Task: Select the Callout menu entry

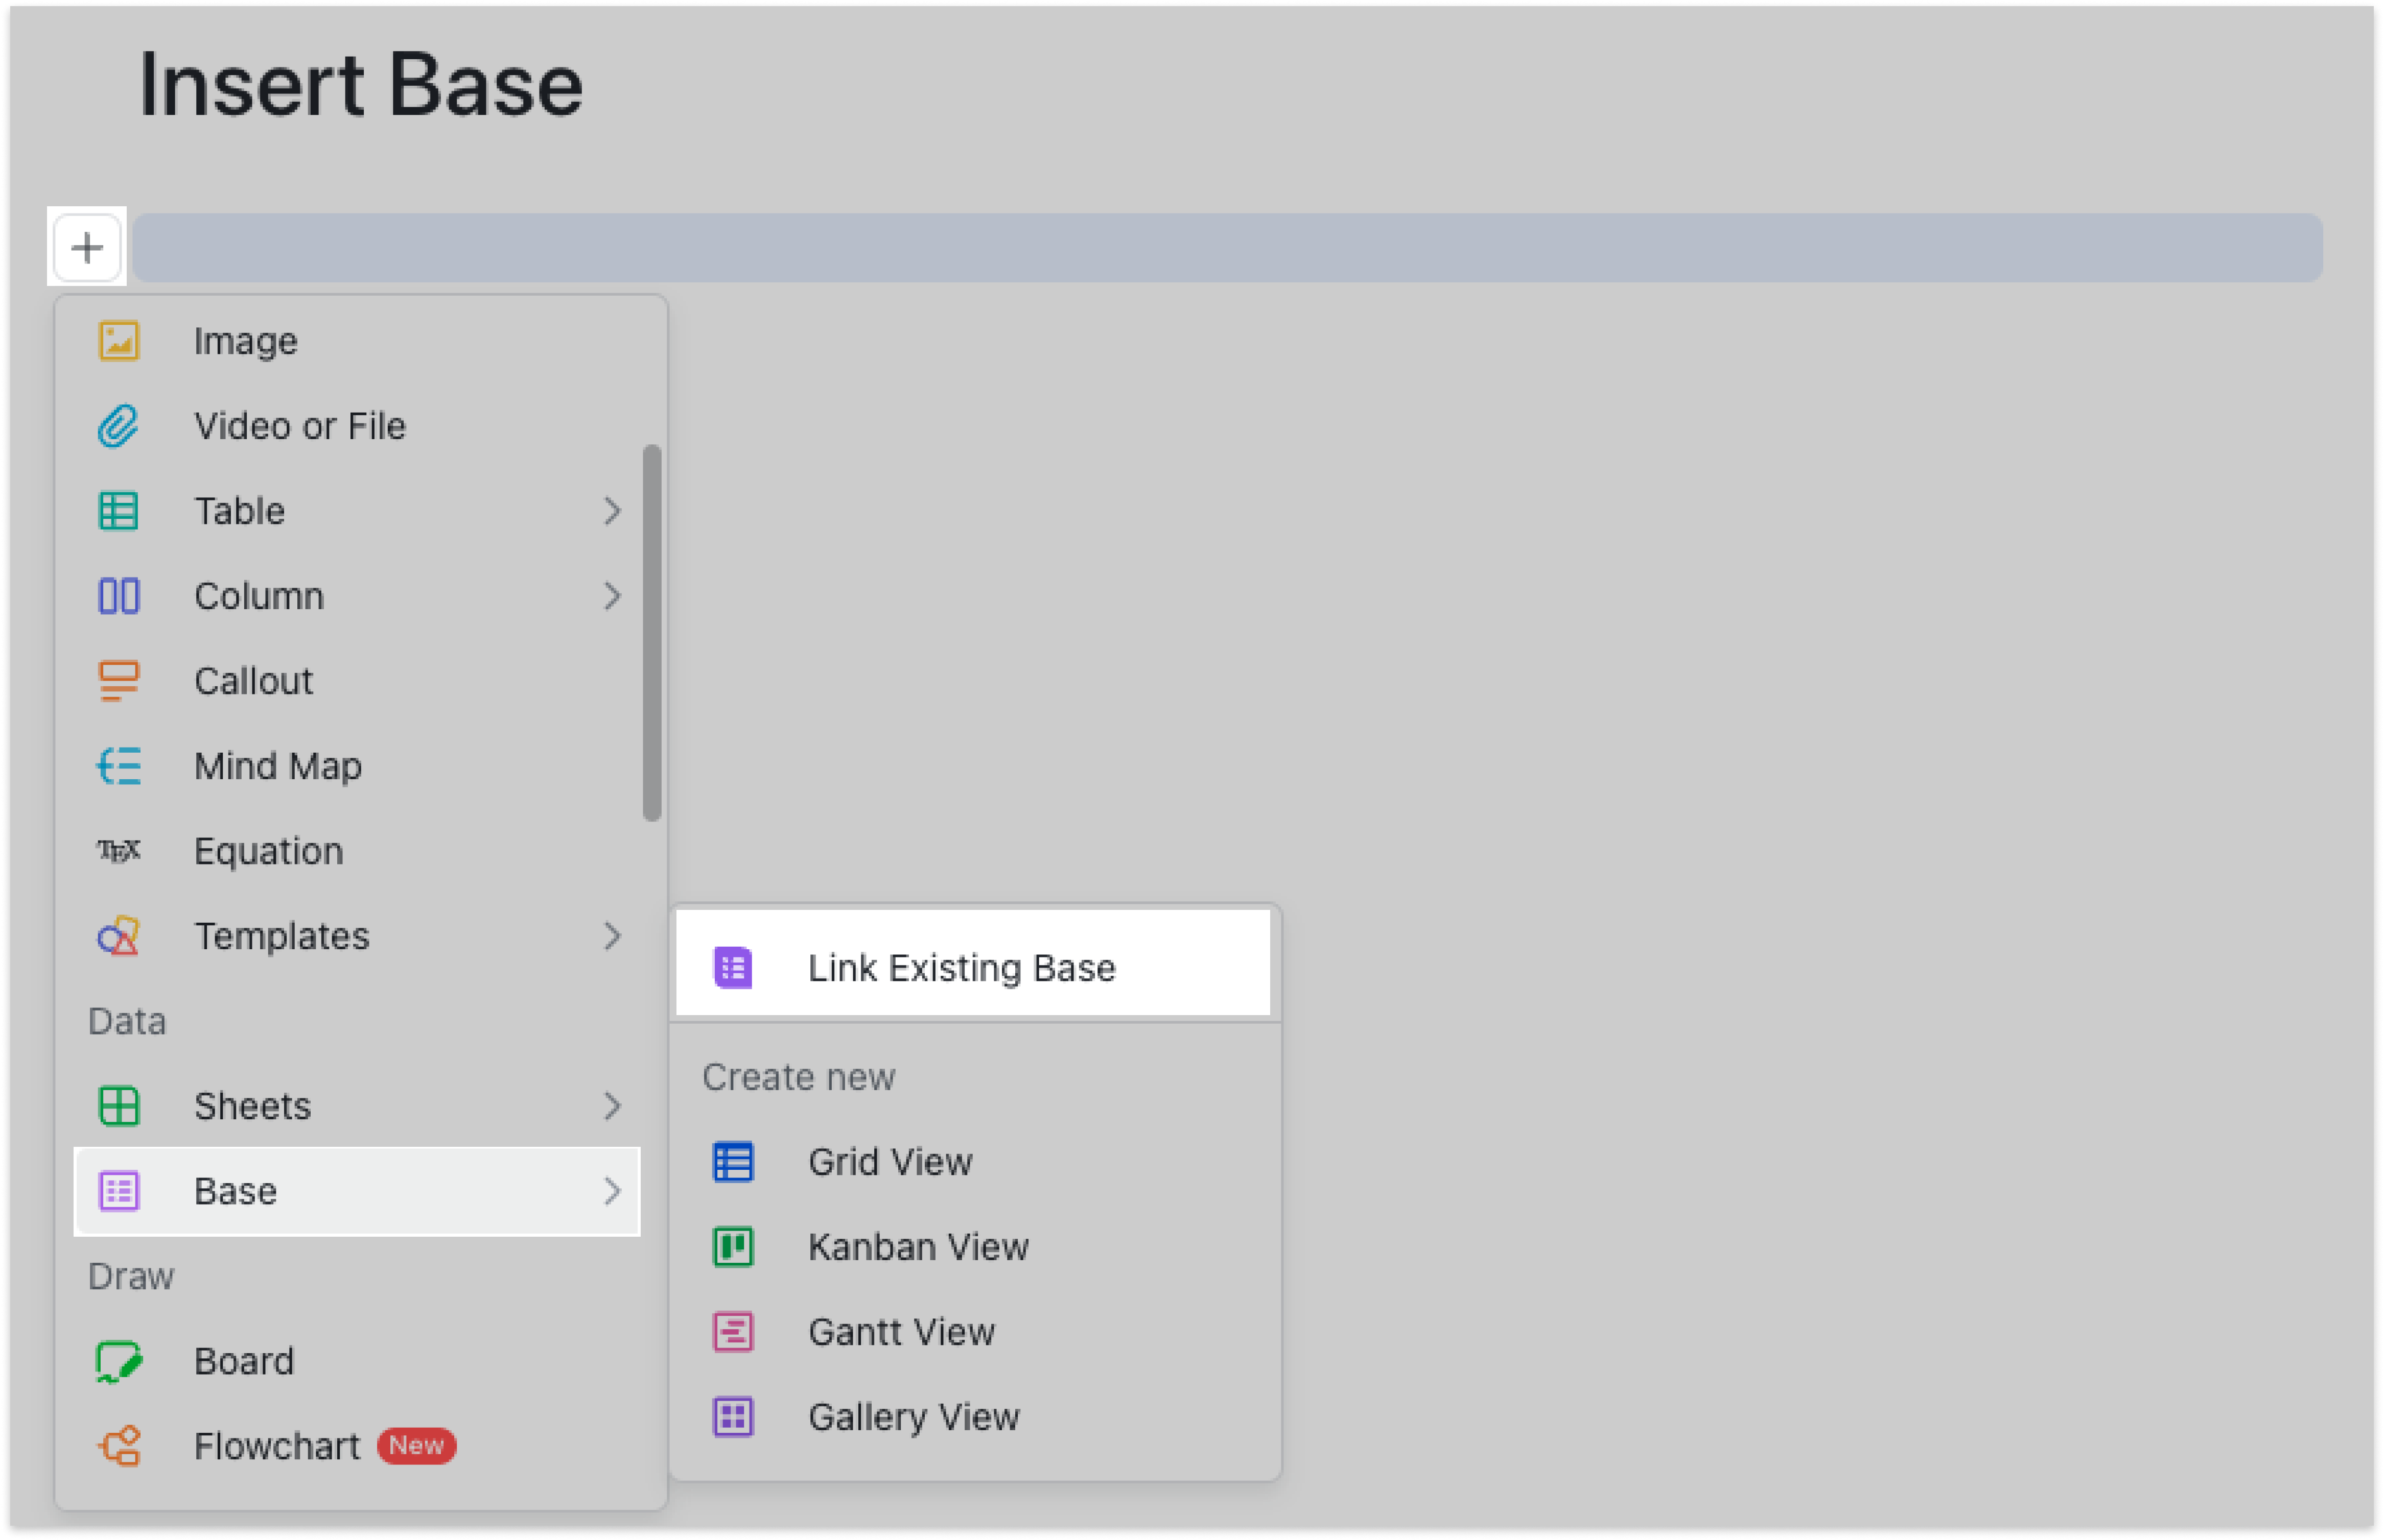Action: pos(357,681)
